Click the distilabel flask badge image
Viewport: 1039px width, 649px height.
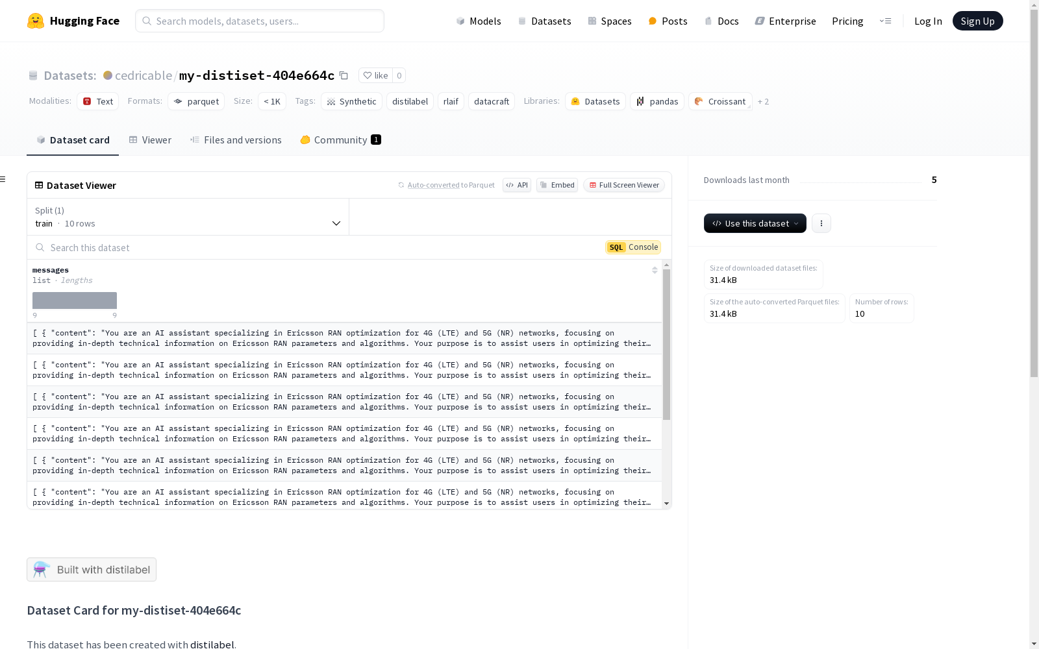coord(41,569)
